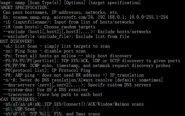Click the -PE/PP/PM ICMP probes line
185x116 pixels.
(87, 65)
